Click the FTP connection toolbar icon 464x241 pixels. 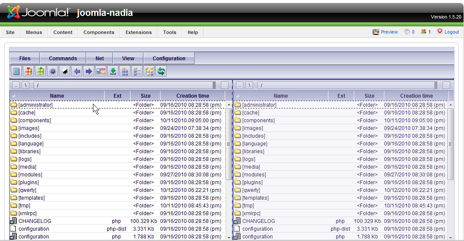(x=101, y=71)
